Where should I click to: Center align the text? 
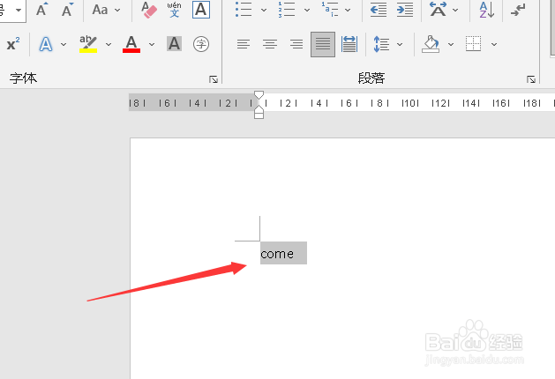click(x=270, y=44)
